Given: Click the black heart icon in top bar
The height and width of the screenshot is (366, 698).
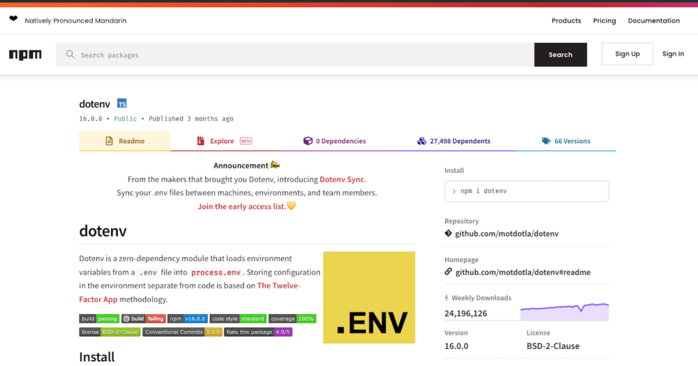Looking at the screenshot, I should pyautogui.click(x=14, y=18).
